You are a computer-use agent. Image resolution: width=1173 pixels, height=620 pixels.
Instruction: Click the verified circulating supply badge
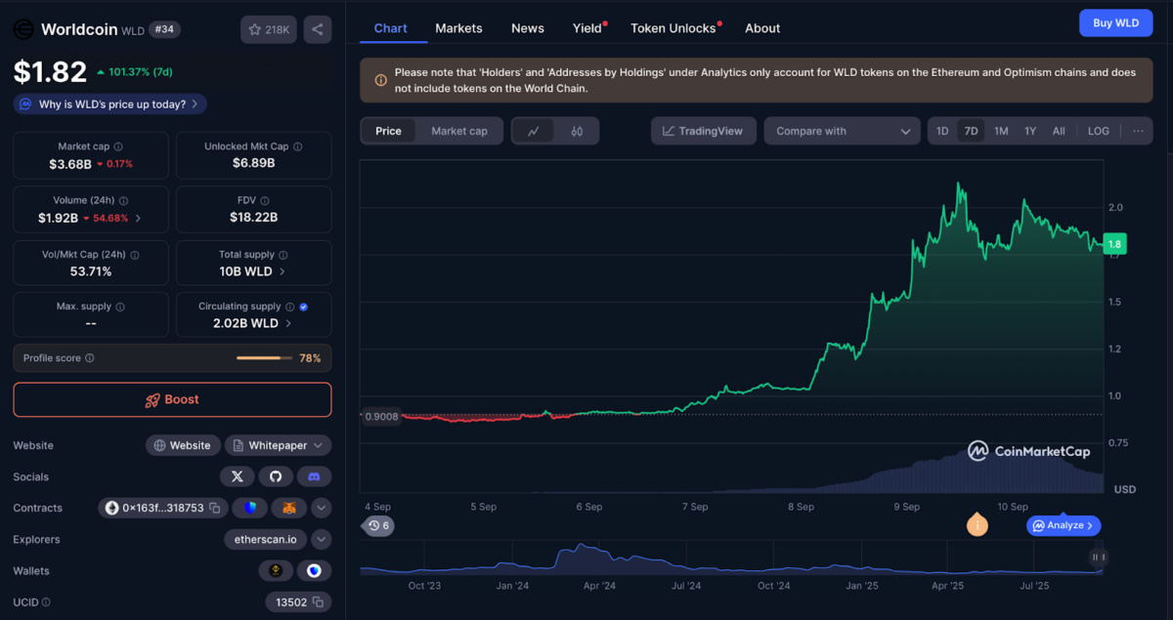304,307
